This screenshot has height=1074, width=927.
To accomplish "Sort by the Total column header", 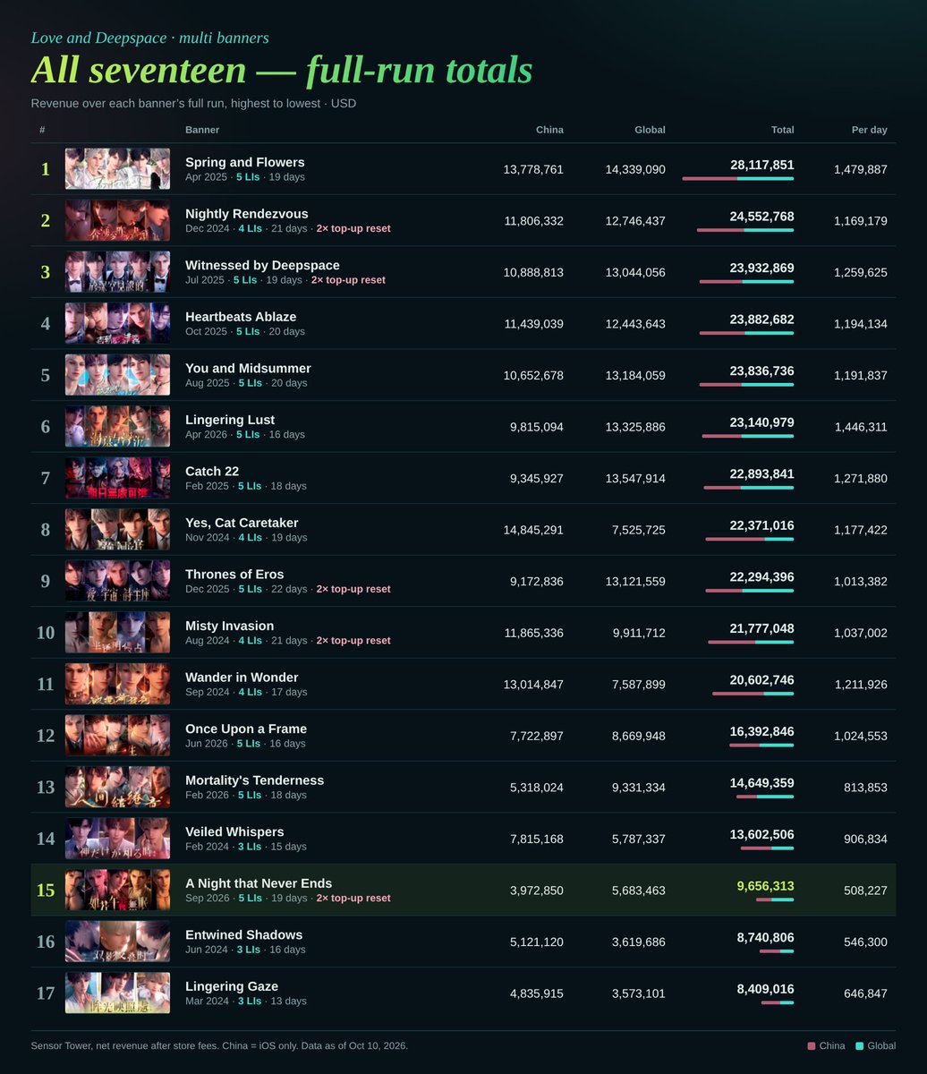I will pos(782,130).
